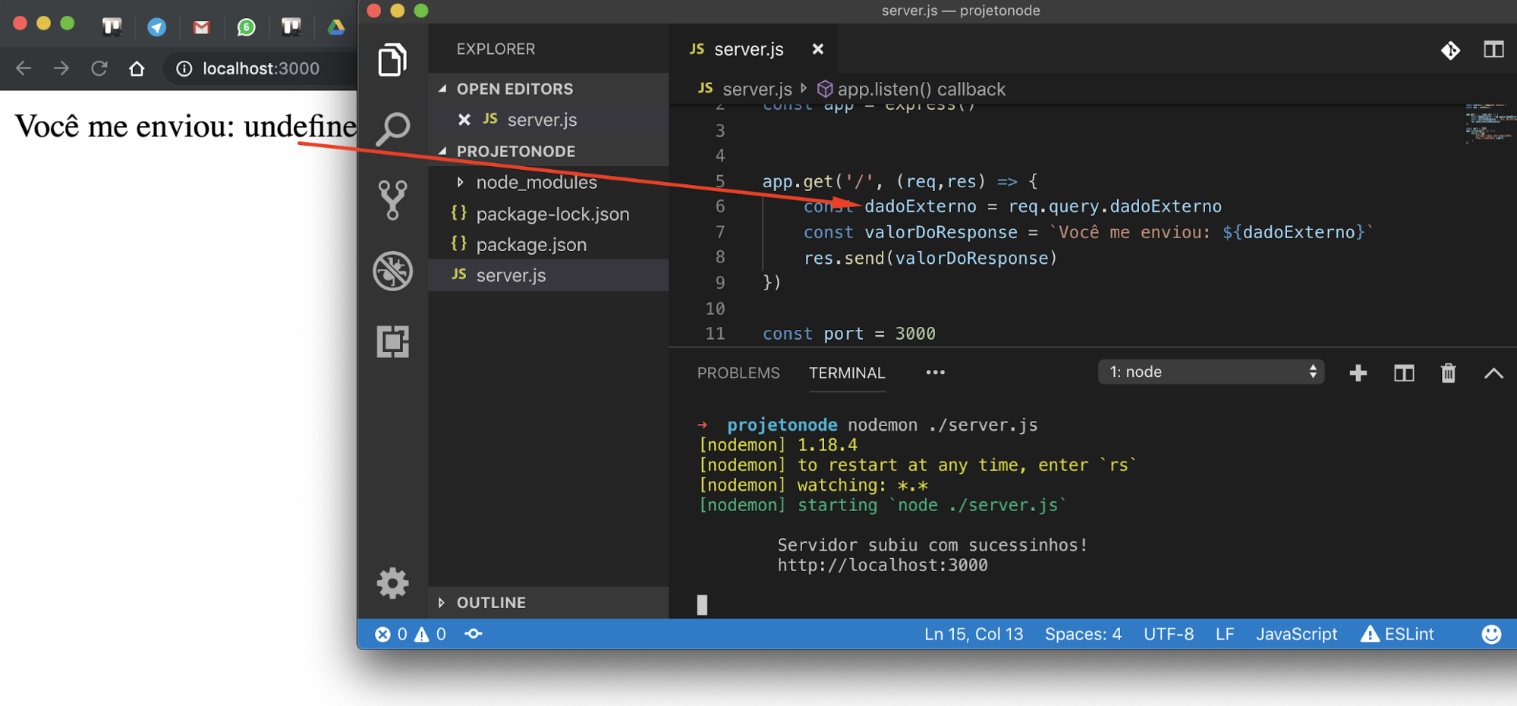
Task: Switch to the Problems panel tab
Action: pos(738,372)
